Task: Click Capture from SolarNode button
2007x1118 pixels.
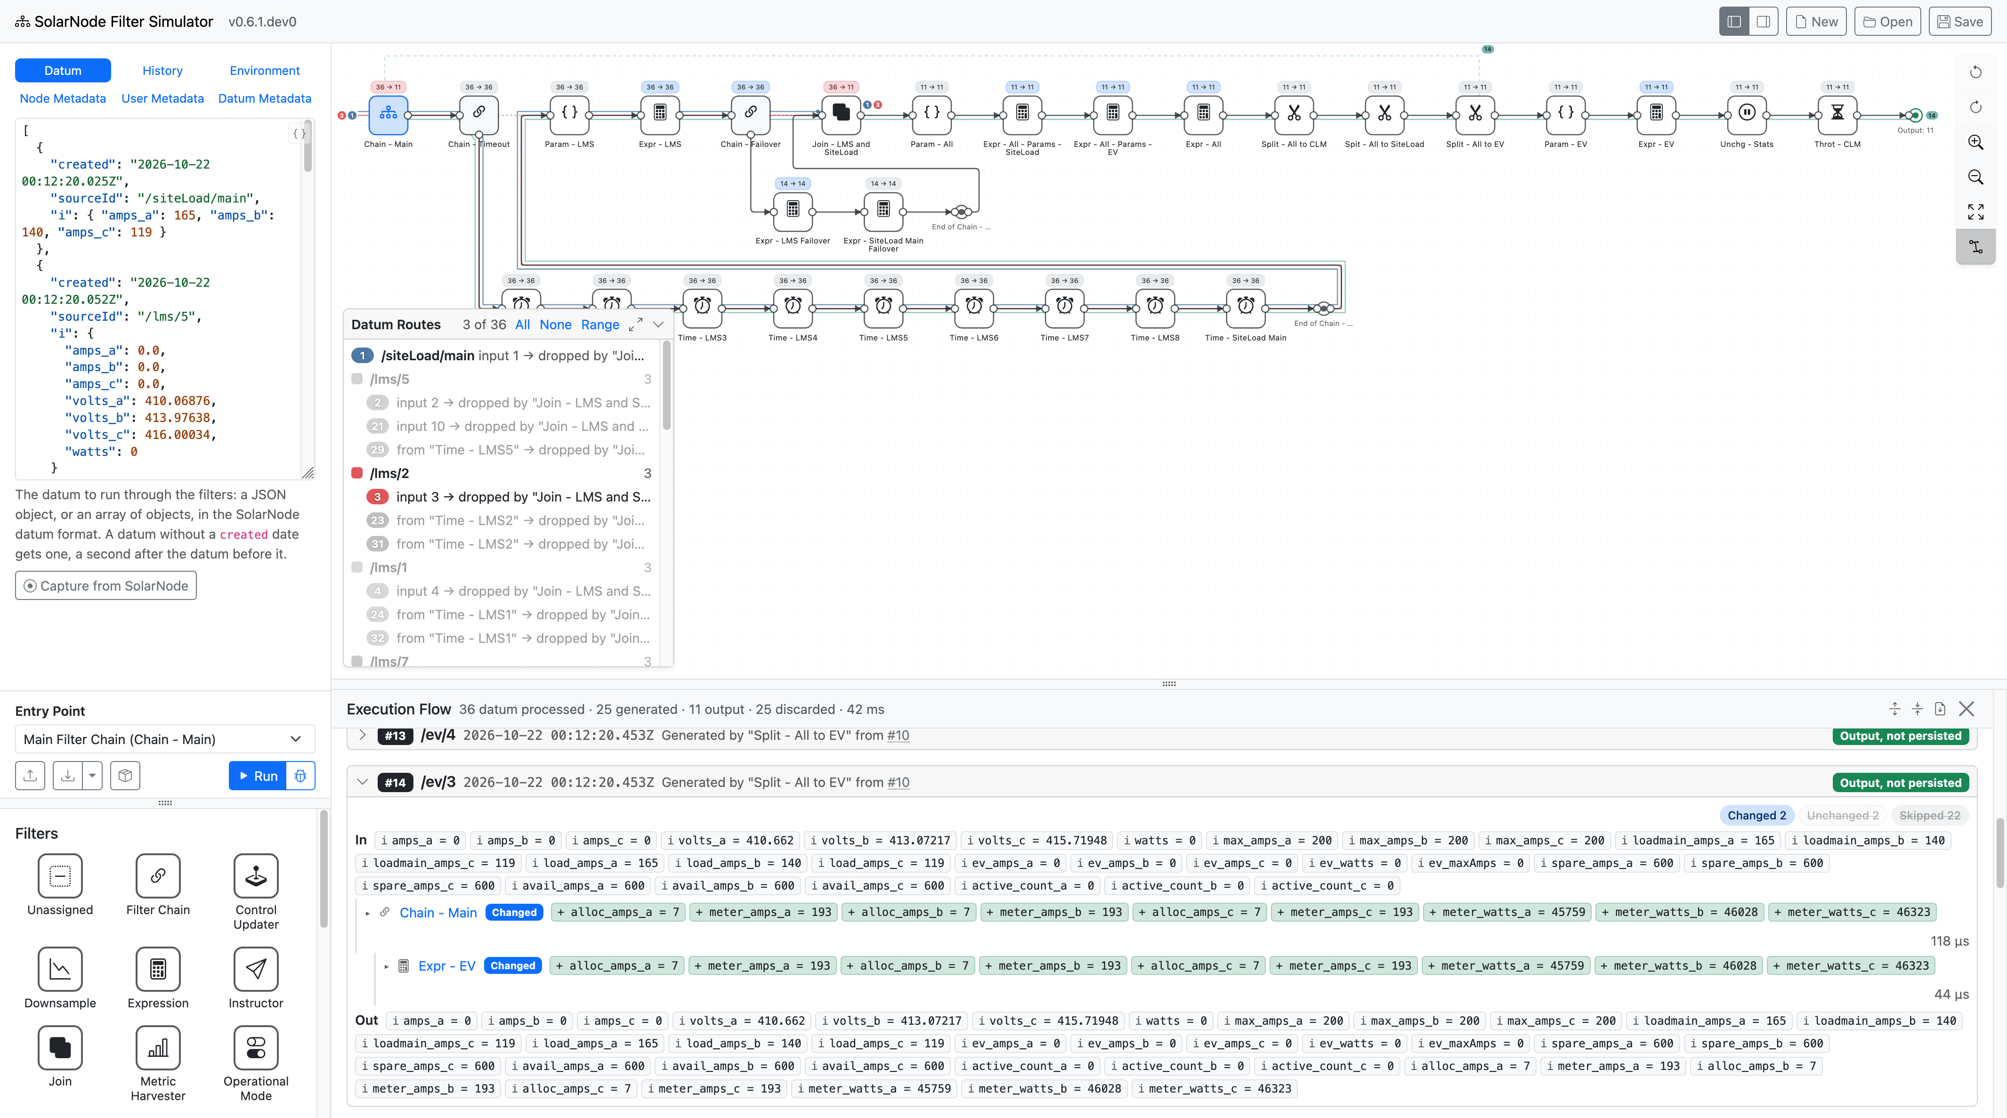Action: pyautogui.click(x=106, y=586)
